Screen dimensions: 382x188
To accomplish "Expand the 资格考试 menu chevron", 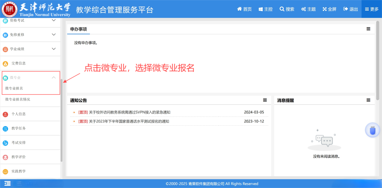I will [54, 20].
